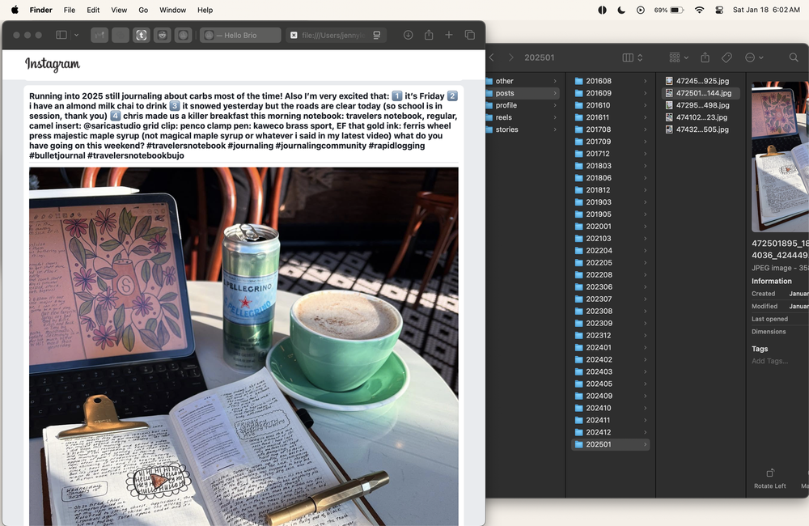Screen dimensions: 809x526
Task: Open the View menu
Action: 119,10
